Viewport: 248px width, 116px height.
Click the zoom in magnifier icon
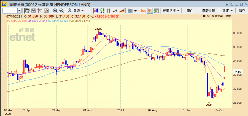[55, 10]
